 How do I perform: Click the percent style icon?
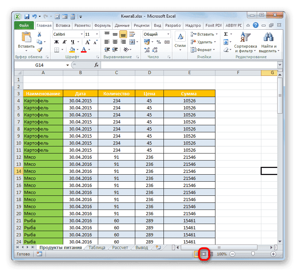coord(158,42)
